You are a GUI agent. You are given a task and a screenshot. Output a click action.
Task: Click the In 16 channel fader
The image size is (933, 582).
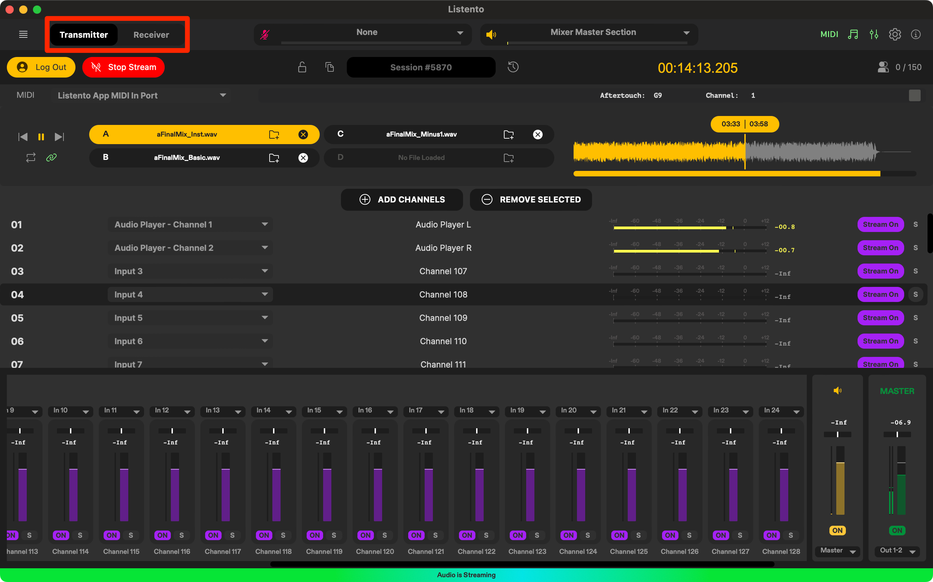tap(378, 487)
